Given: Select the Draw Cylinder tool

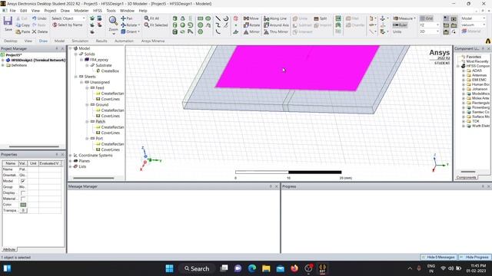Looking at the screenshot, I should click(x=175, y=25).
